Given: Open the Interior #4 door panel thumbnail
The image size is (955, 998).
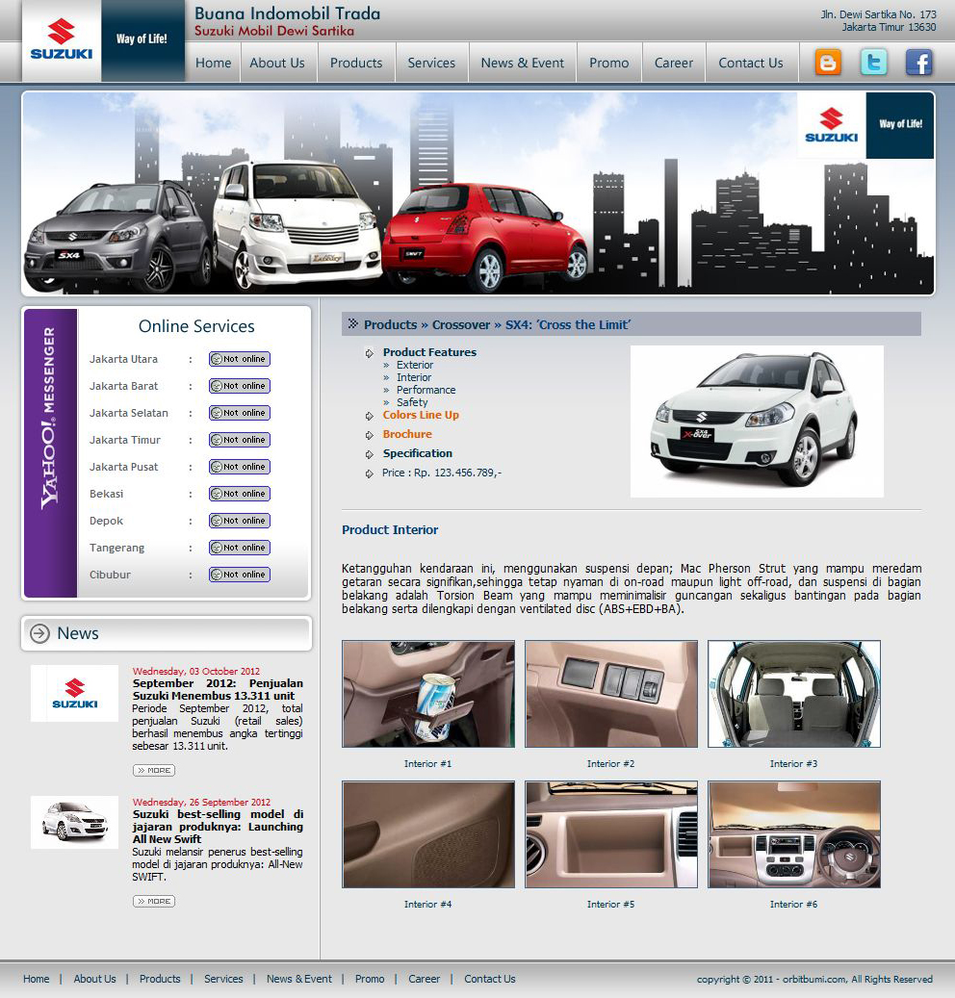Looking at the screenshot, I should [428, 834].
